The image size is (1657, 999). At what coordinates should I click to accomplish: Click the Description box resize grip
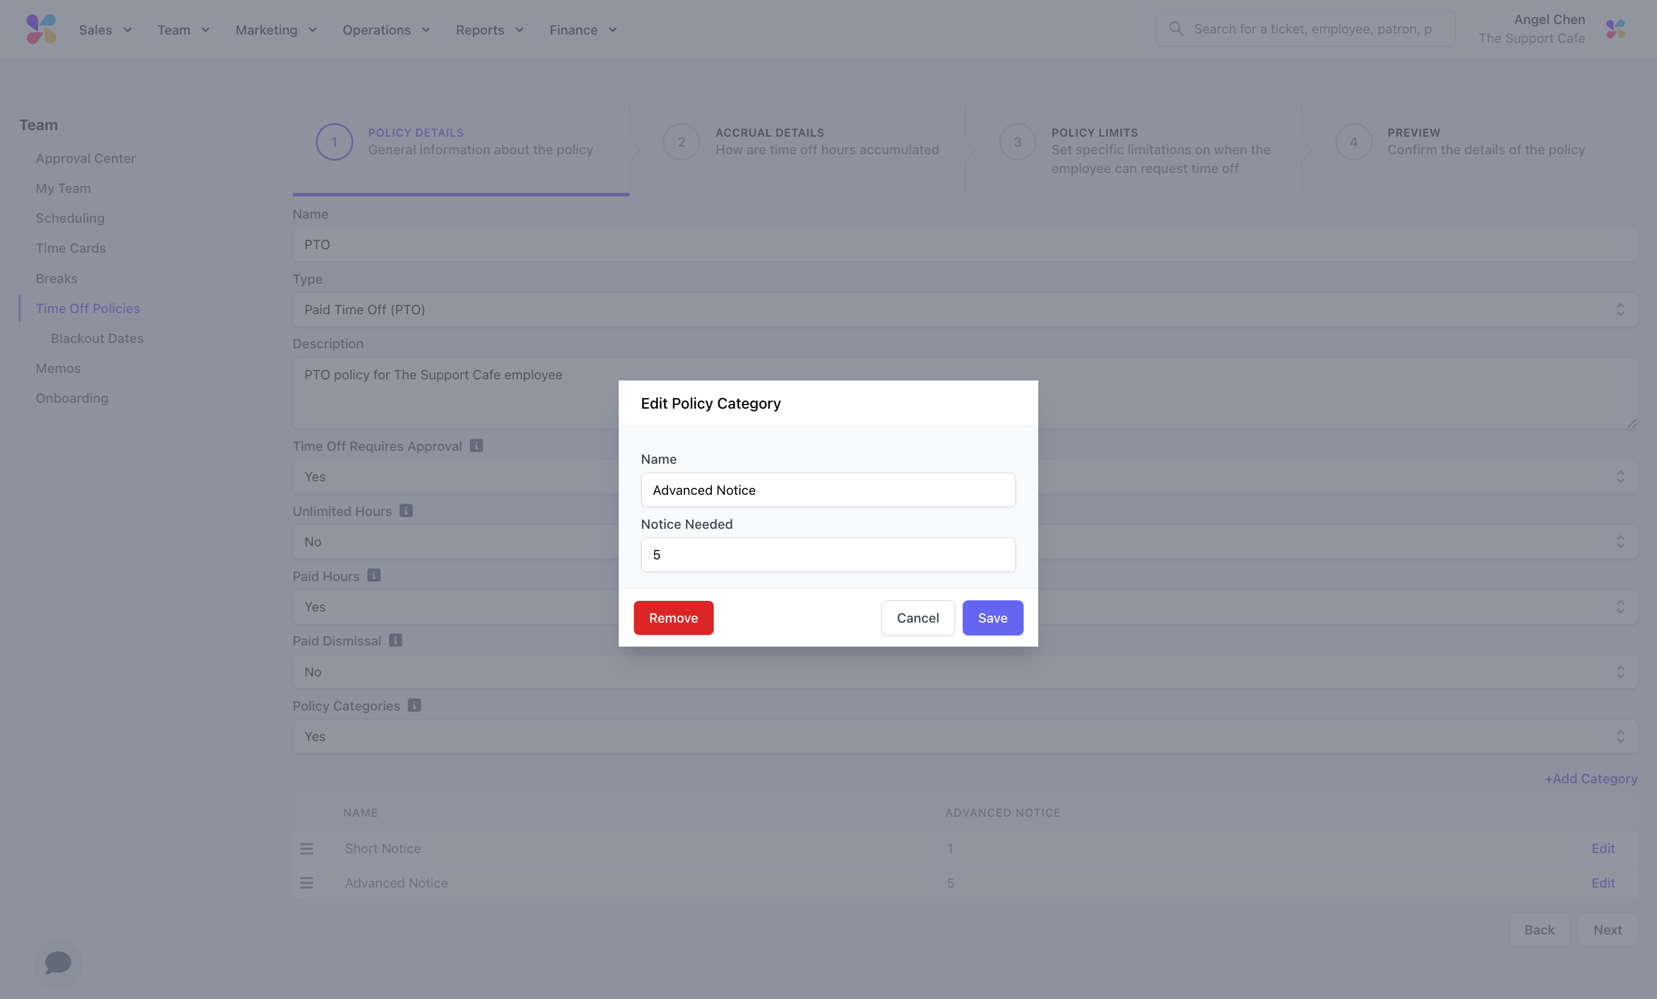click(x=1631, y=423)
